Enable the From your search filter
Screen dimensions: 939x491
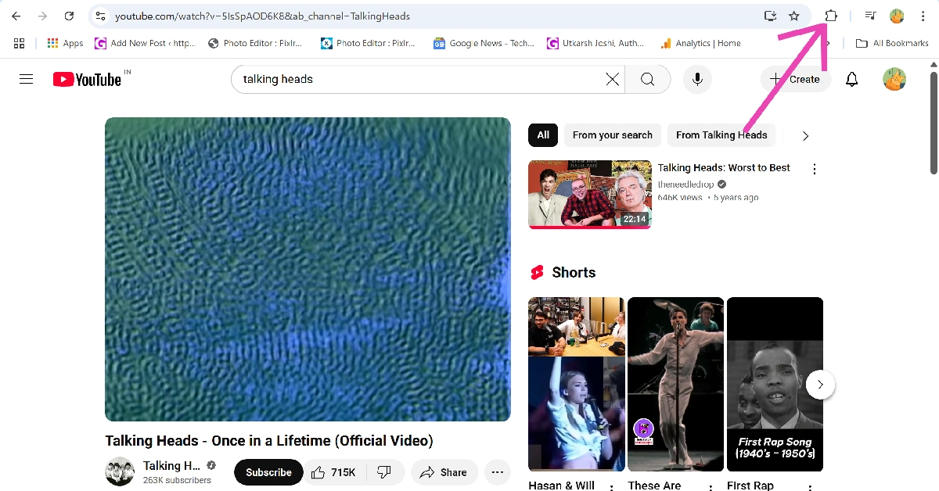pos(612,134)
